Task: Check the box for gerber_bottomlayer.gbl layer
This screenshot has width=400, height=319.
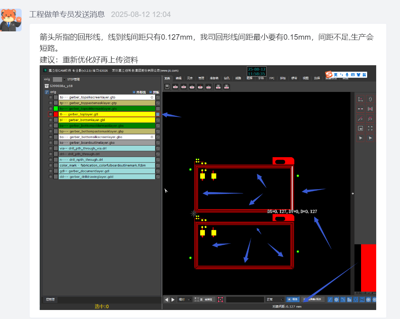Action: 50,120
